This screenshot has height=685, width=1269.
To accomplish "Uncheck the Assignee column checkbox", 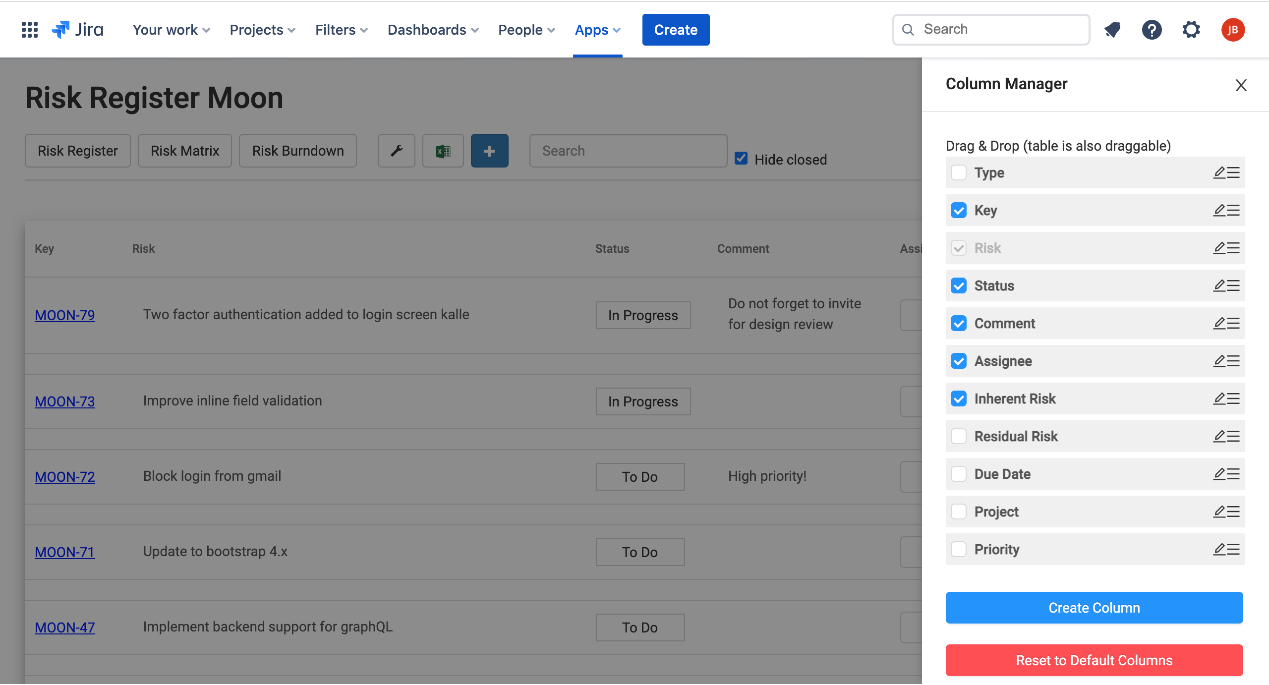I will (x=959, y=361).
